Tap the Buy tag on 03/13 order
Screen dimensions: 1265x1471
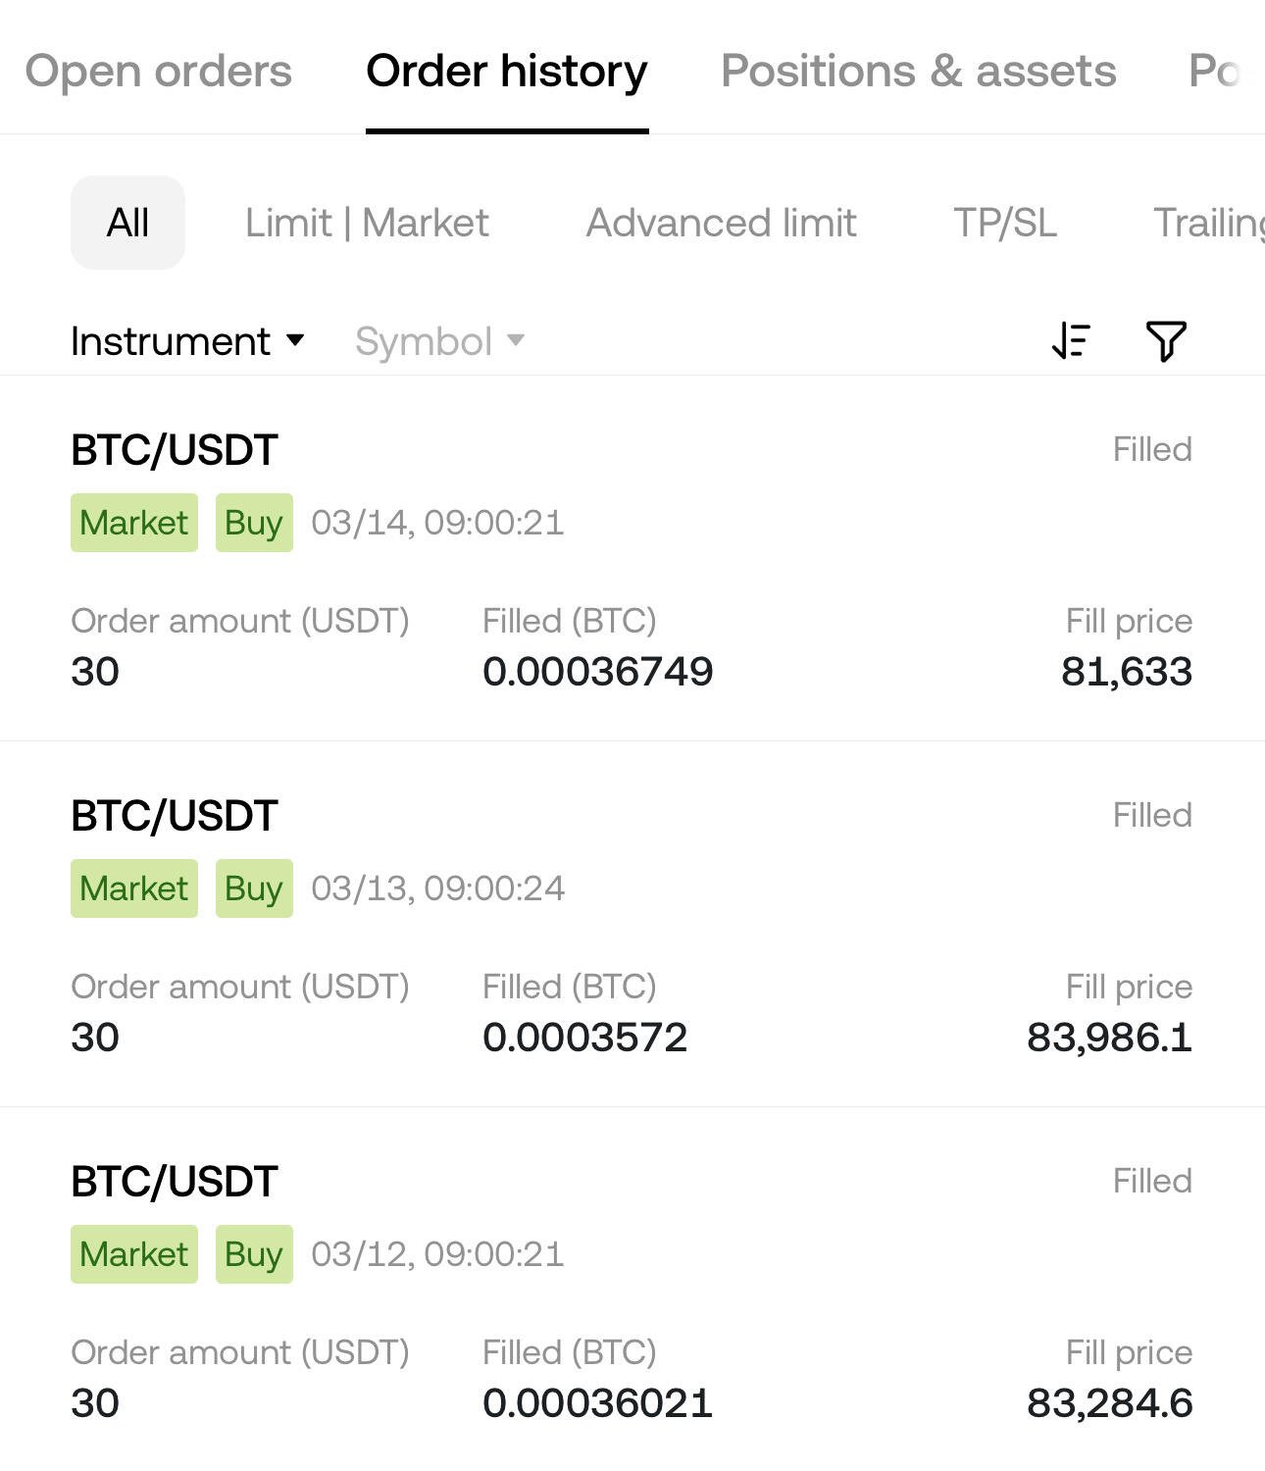[254, 888]
